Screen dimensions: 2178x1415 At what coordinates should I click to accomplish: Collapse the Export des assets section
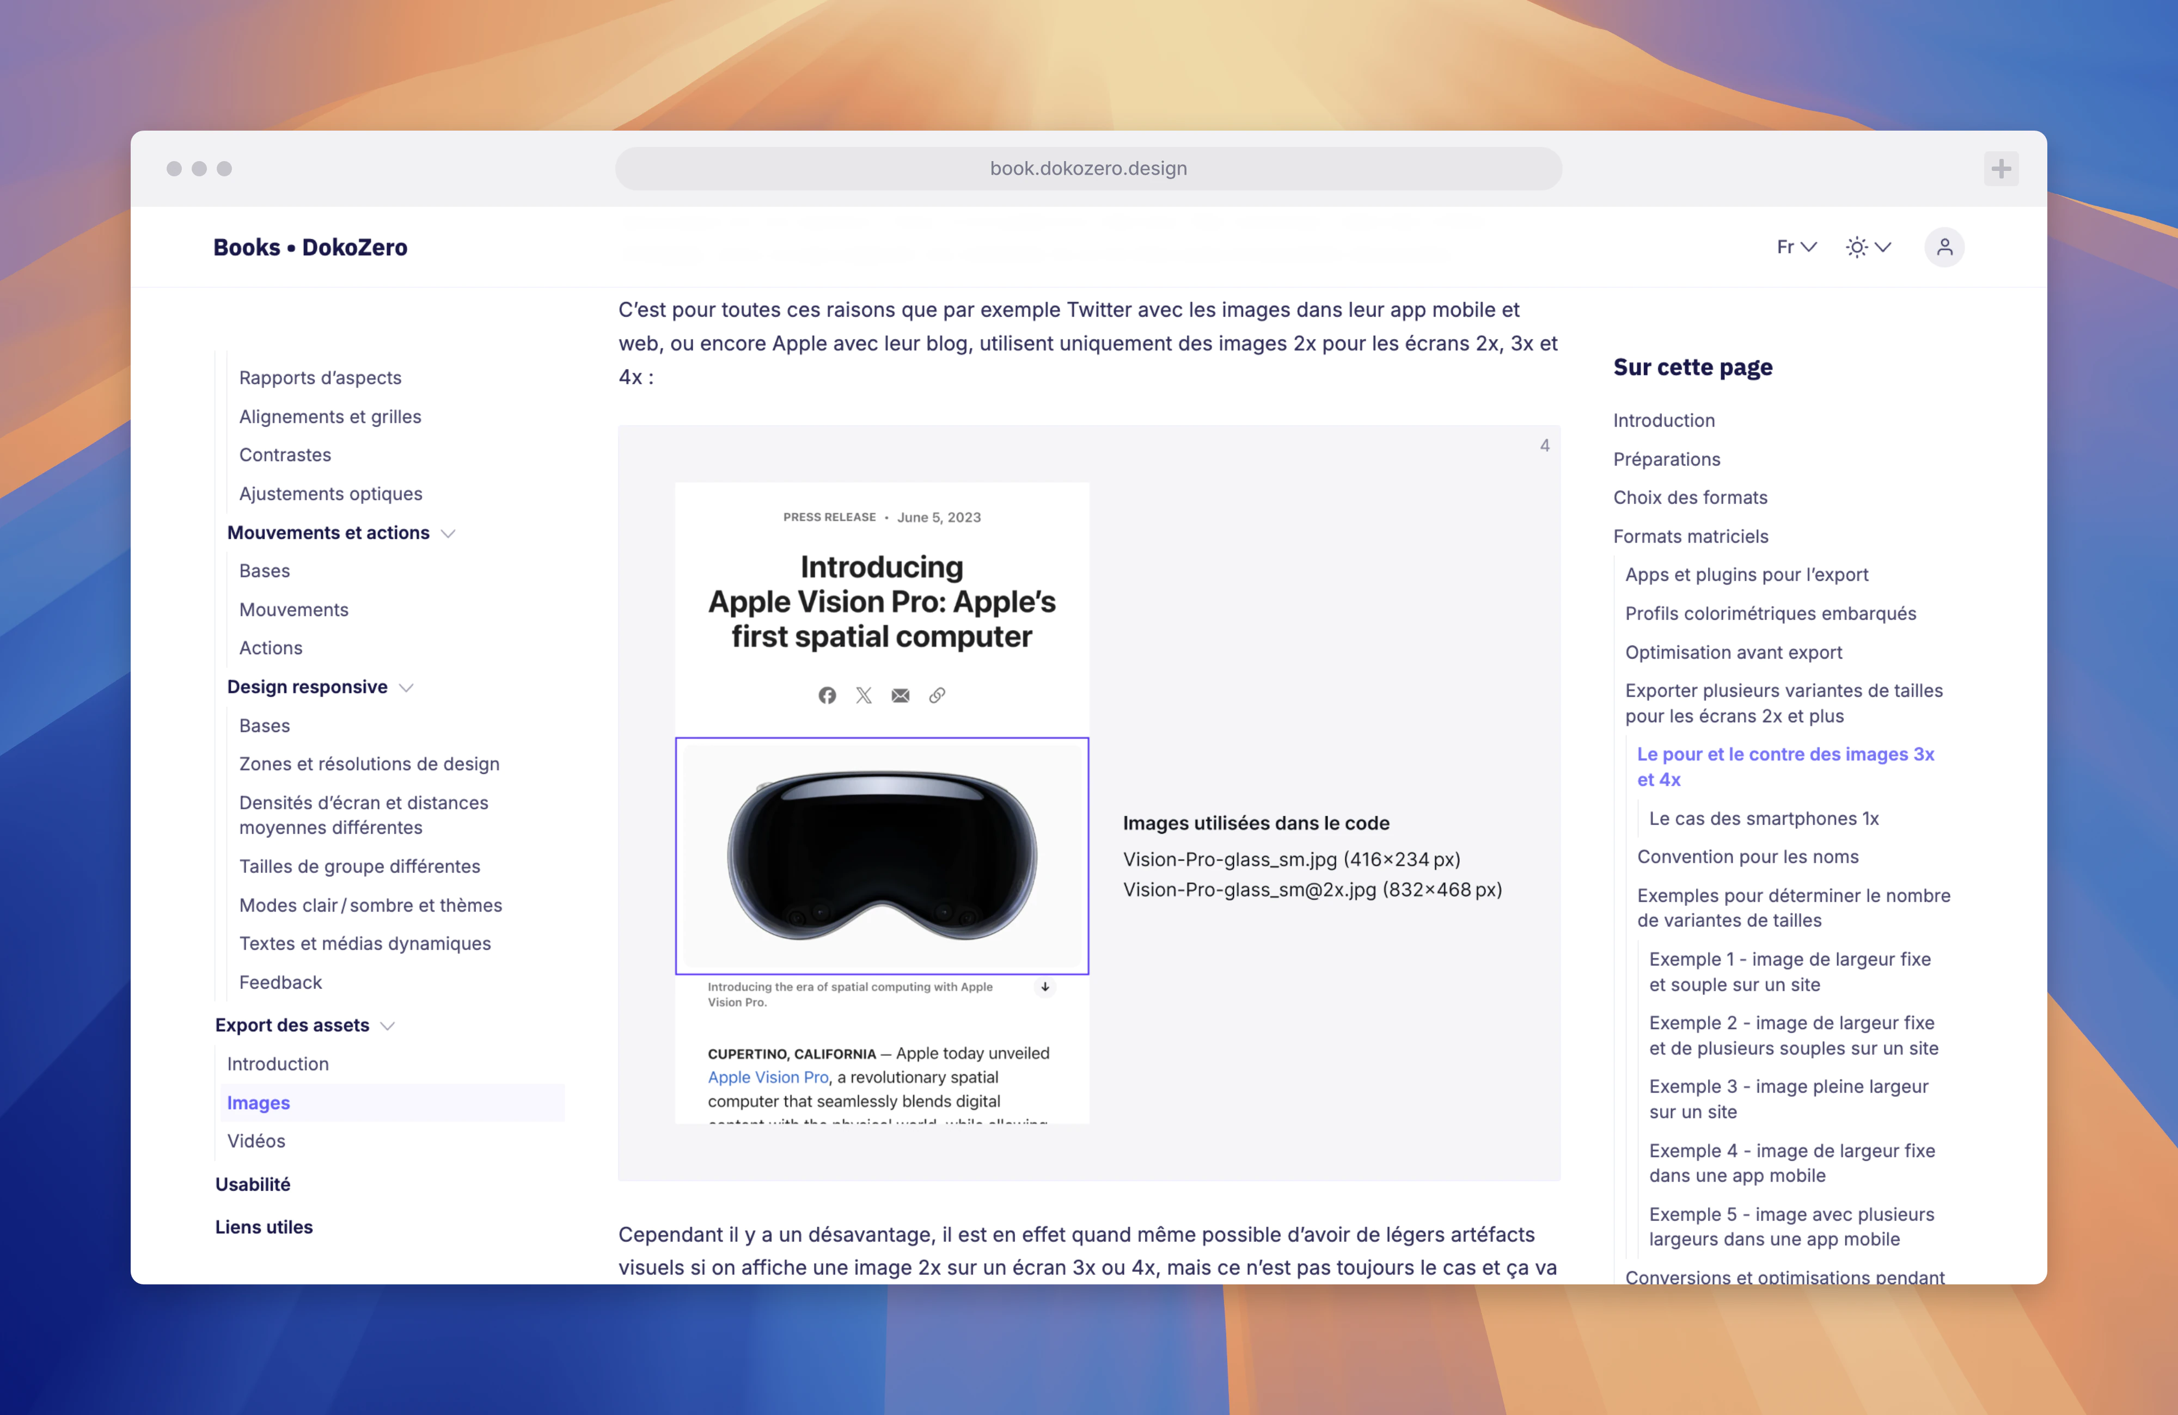388,1026
